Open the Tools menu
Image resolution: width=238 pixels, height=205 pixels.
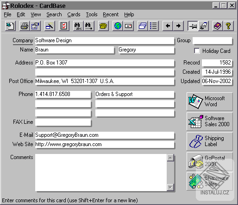coord(92,14)
